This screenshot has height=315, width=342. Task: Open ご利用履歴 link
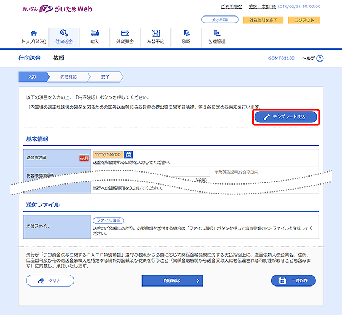coord(231,6)
